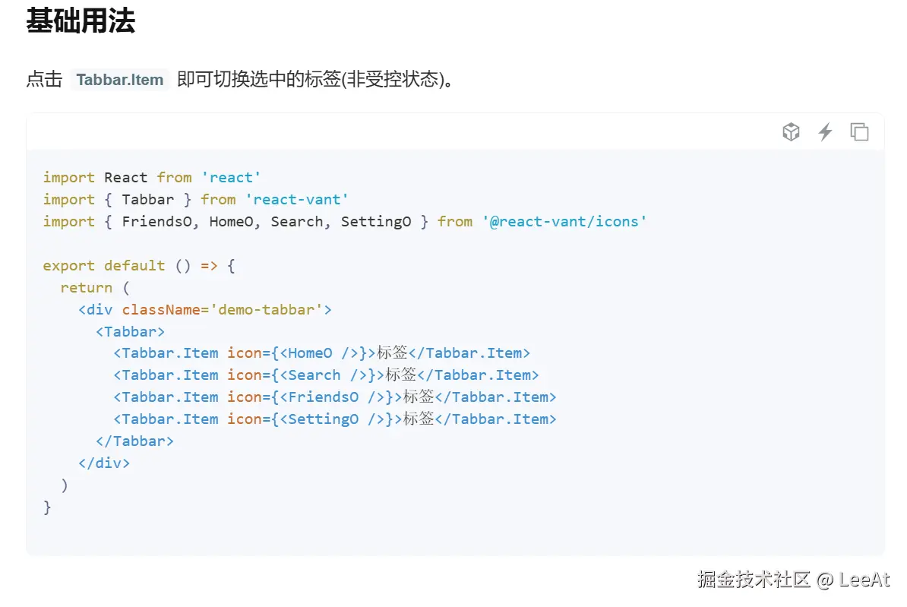Open the demo in CodeSandbox cube icon
Image resolution: width=907 pixels, height=607 pixels.
791,132
